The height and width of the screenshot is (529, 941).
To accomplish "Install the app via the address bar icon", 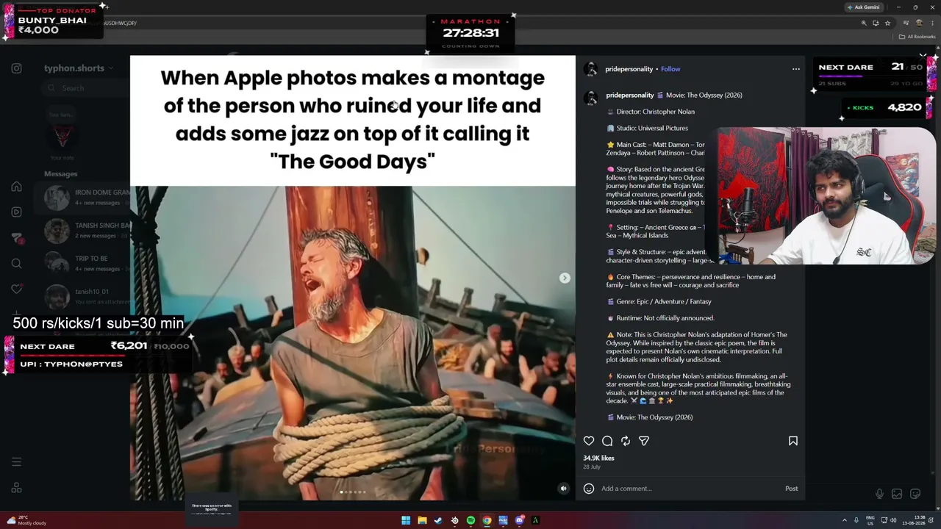I will [x=876, y=23].
